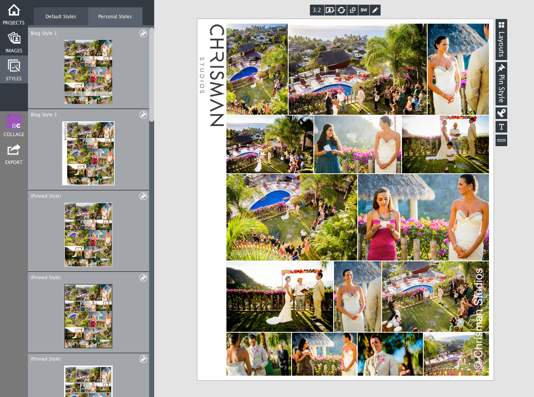Click the duplicate collage icon
534x397 pixels.
click(x=353, y=10)
